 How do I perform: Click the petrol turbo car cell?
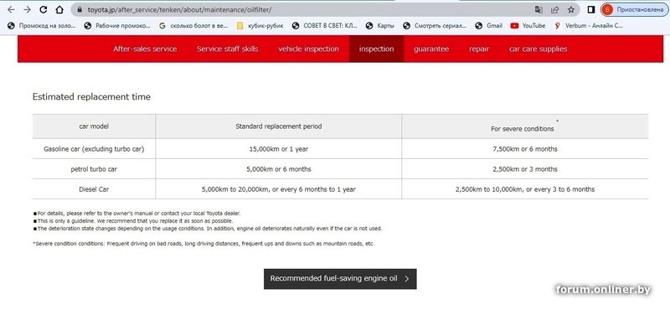point(94,169)
